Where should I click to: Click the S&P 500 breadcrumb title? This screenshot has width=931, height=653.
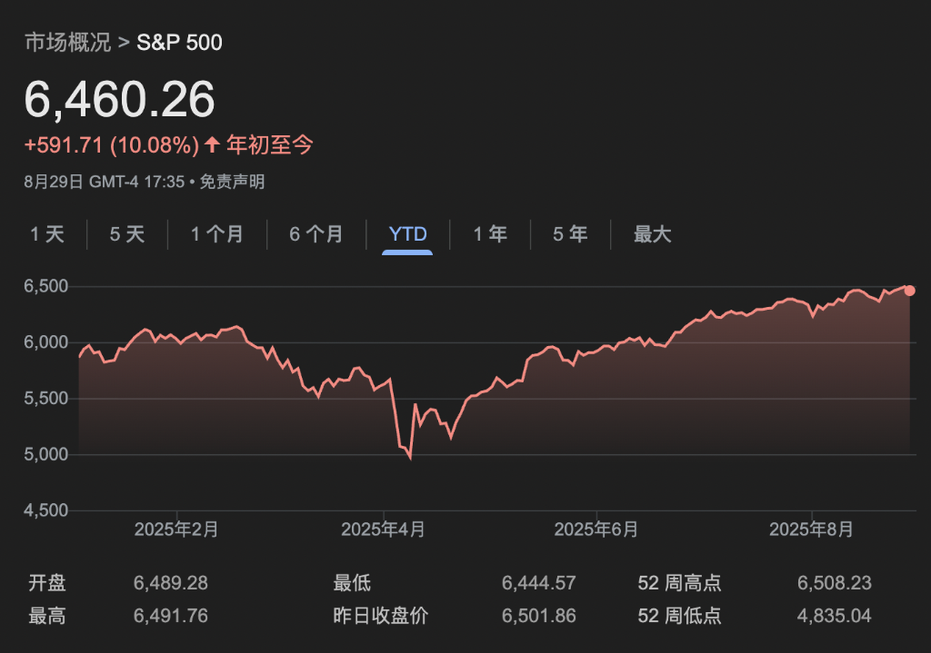[179, 42]
